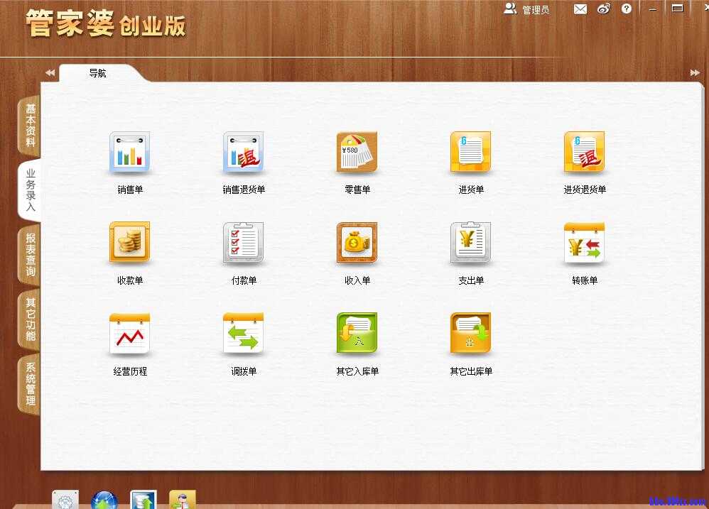This screenshot has height=509, width=709.
Task: Open 其它入库单 other stock-in icon
Action: coord(357,334)
